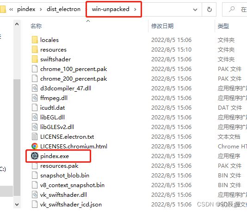This screenshot has width=247, height=212.
Task: Click the navigation pane scroll up arrow
Action: point(17,24)
